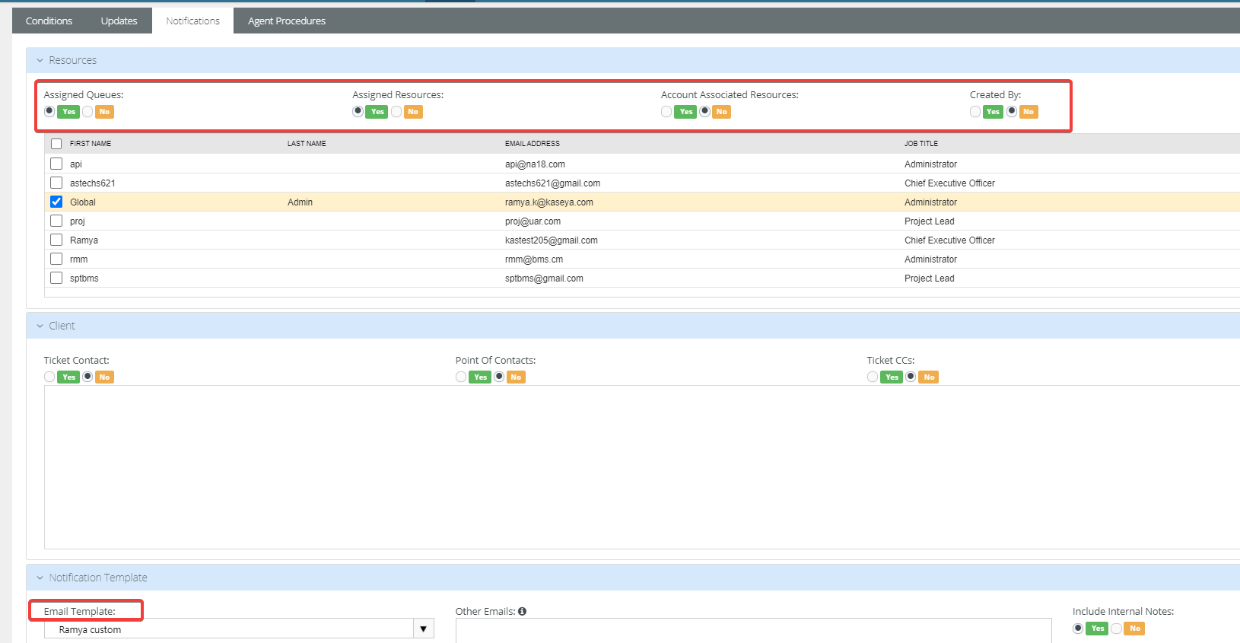Switch to the Conditions tab
Image resolution: width=1240 pixels, height=643 pixels.
pyautogui.click(x=49, y=21)
